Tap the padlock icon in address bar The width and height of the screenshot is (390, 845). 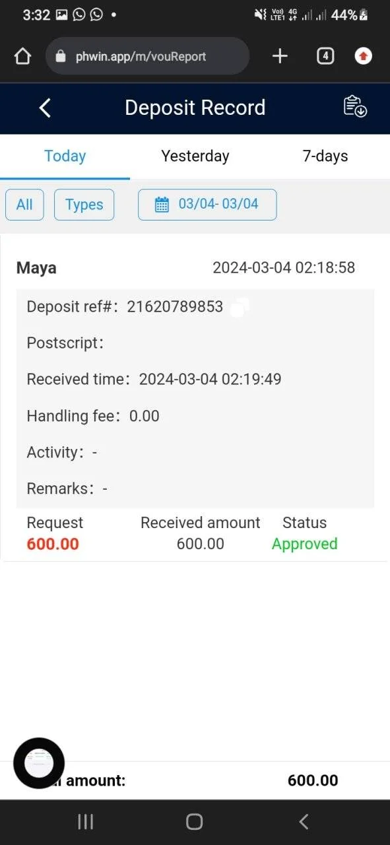pyautogui.click(x=61, y=57)
